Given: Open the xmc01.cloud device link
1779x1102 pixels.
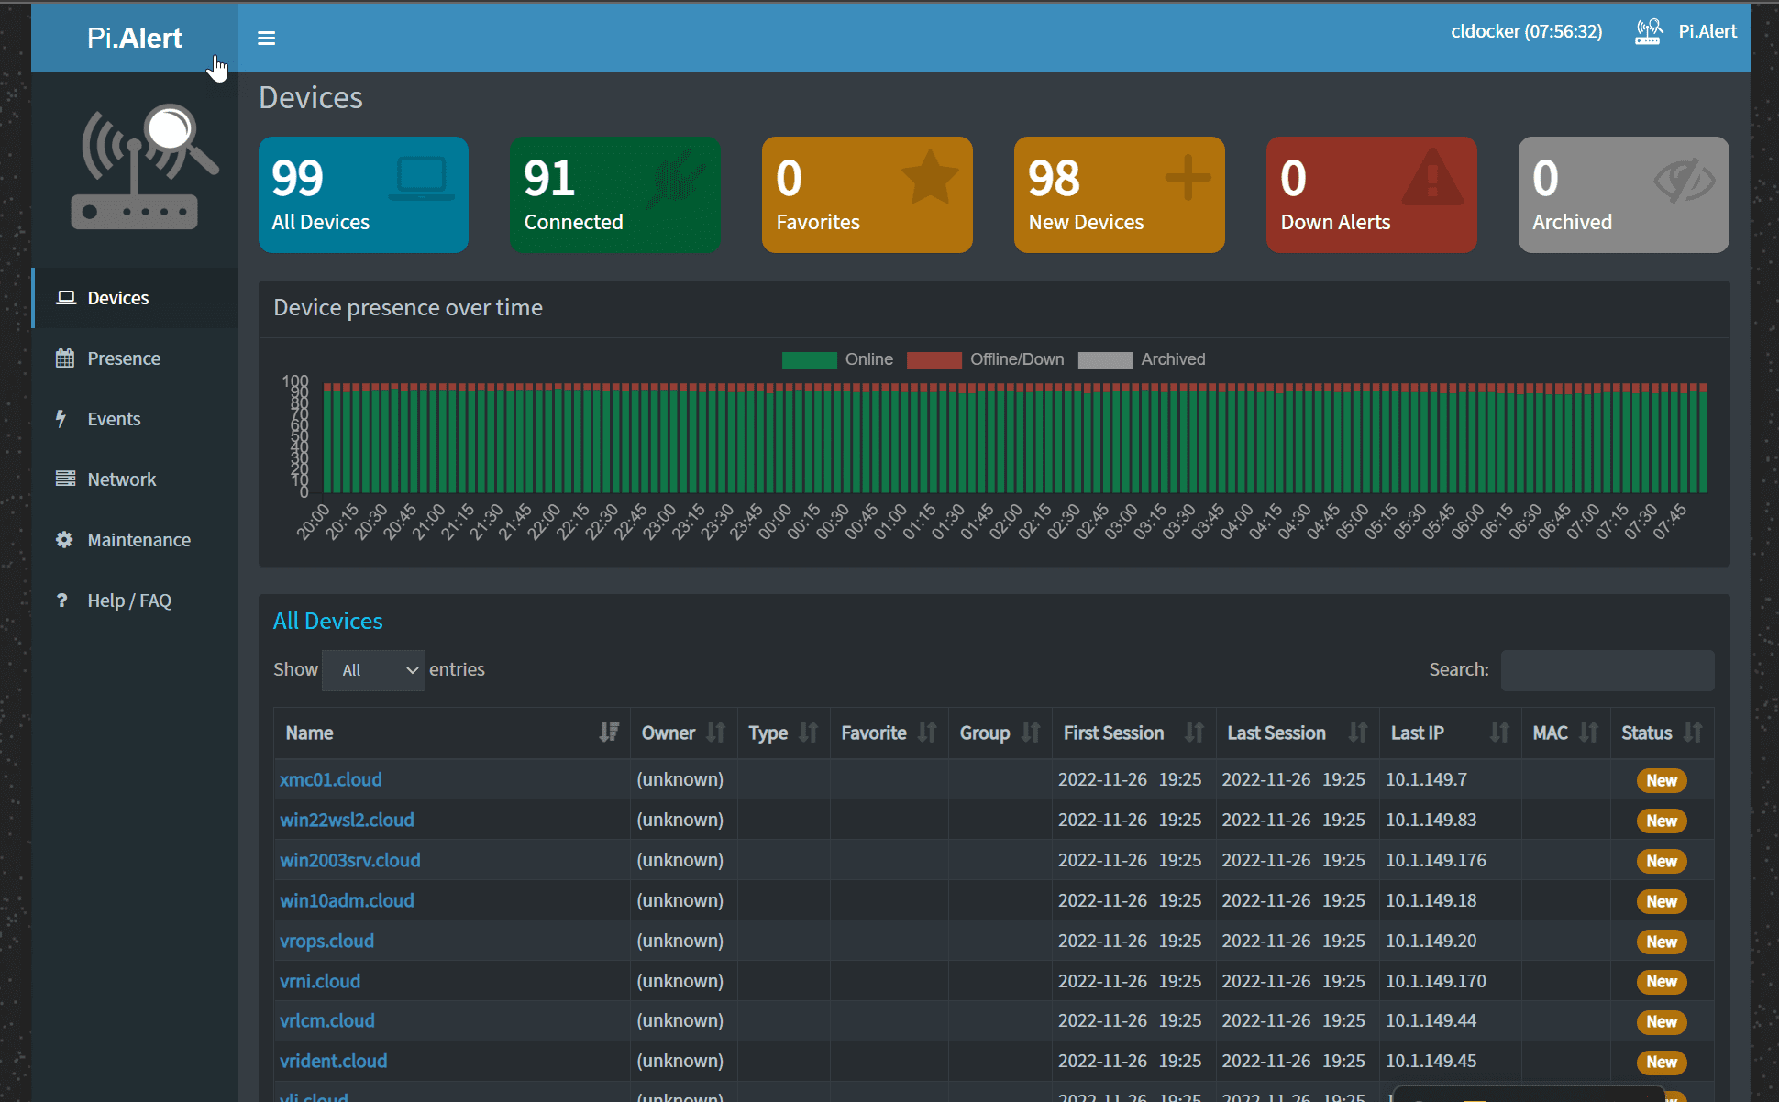Looking at the screenshot, I should [330, 779].
